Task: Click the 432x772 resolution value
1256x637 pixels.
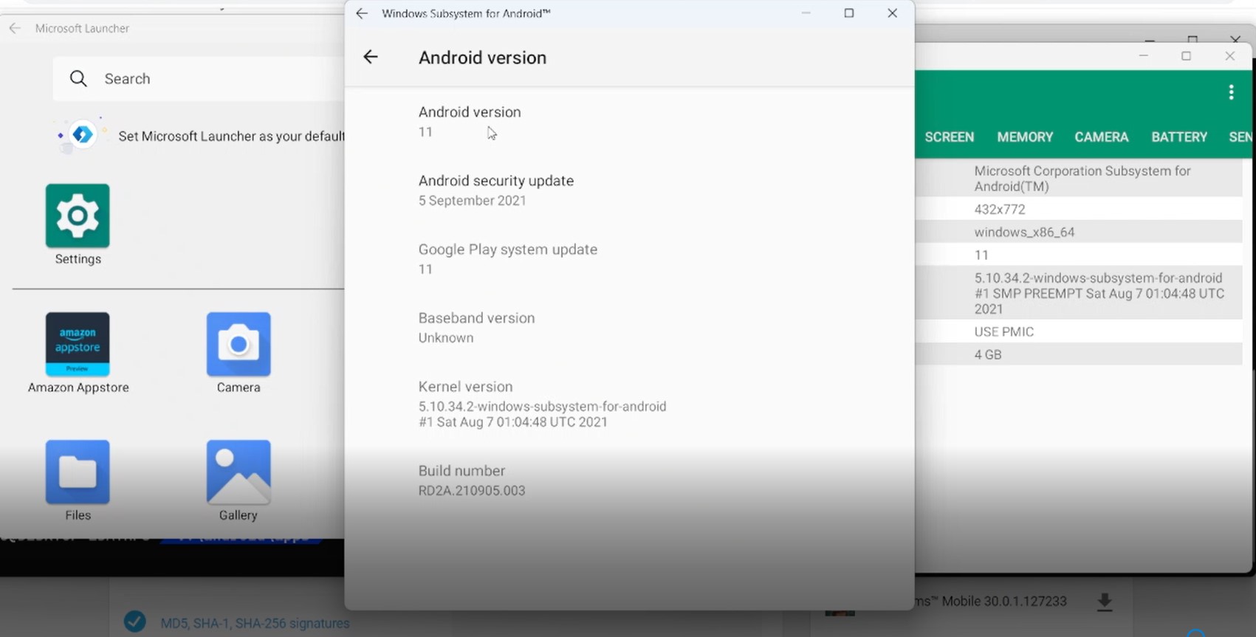Action: pyautogui.click(x=1000, y=210)
